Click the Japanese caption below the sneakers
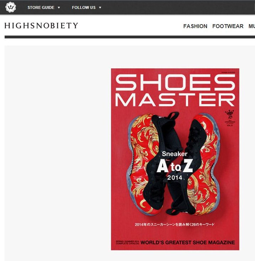Viewport: 255px width, 261px height. coord(175,224)
